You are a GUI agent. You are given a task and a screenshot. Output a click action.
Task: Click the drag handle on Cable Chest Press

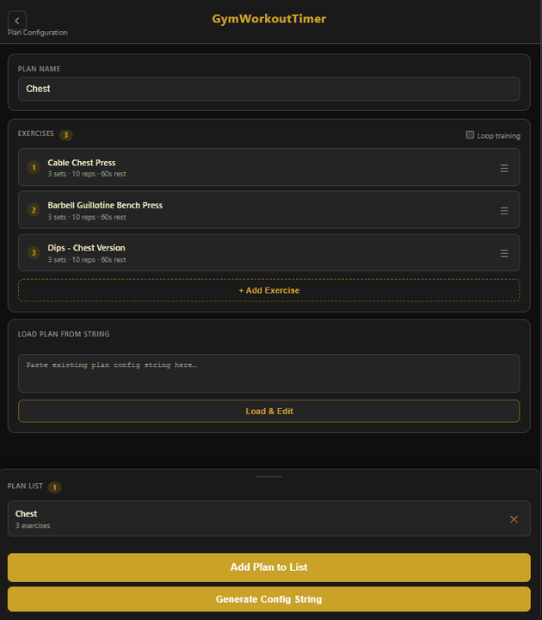[504, 168]
